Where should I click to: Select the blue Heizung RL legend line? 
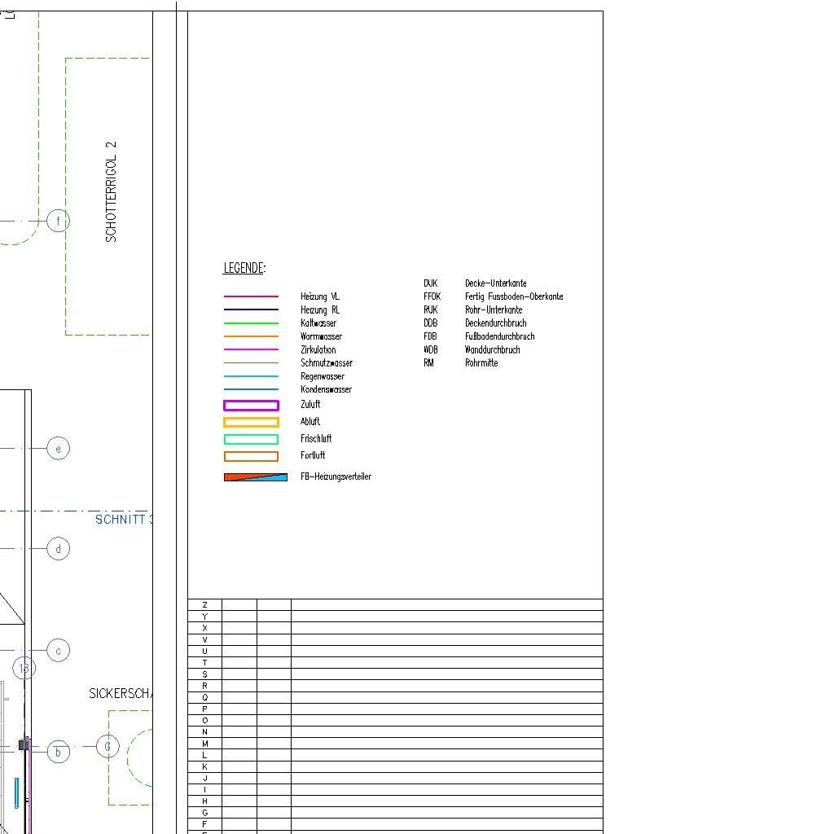coord(251,310)
